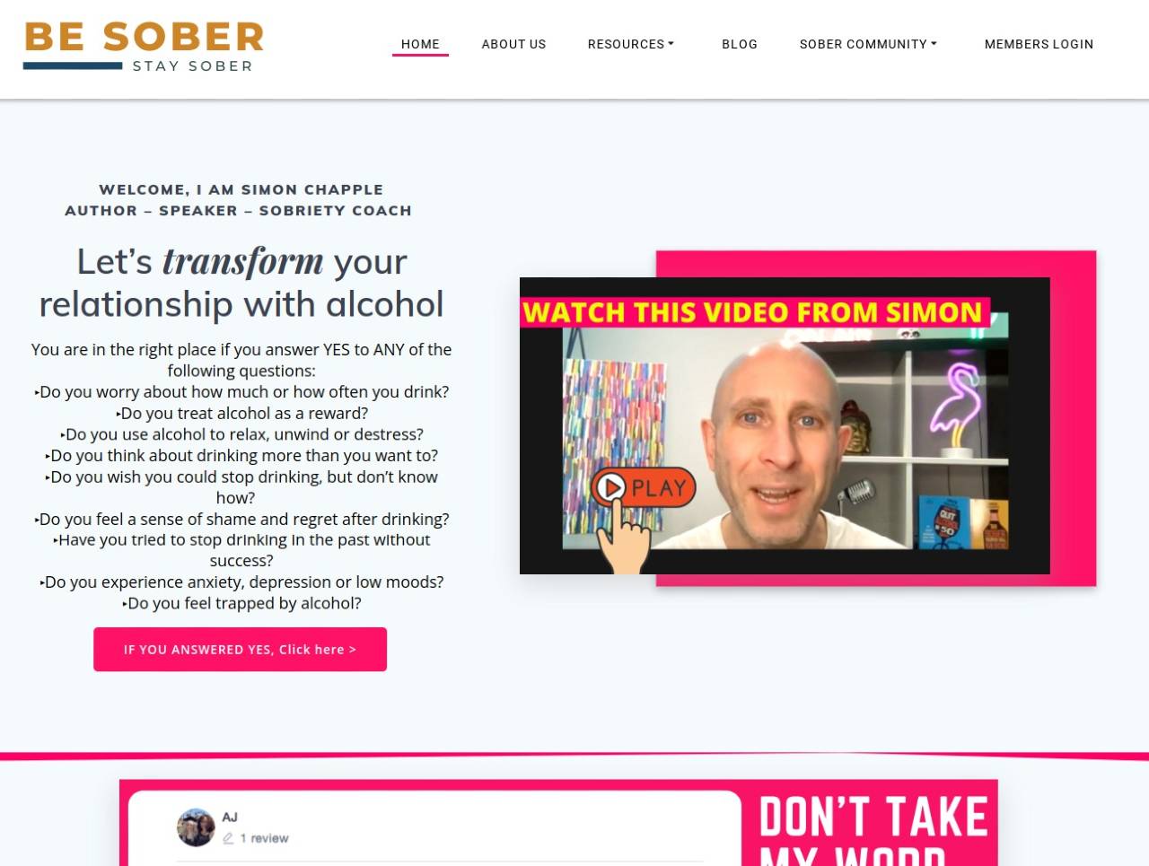This screenshot has width=1149, height=866.
Task: Expand the Sober Community dropdown arrow
Action: (x=934, y=43)
